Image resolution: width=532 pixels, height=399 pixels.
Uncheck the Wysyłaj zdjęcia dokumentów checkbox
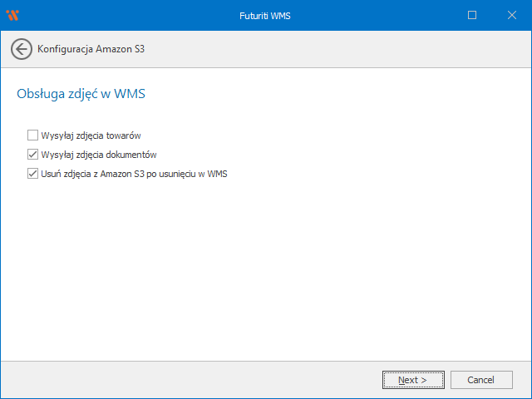point(32,155)
